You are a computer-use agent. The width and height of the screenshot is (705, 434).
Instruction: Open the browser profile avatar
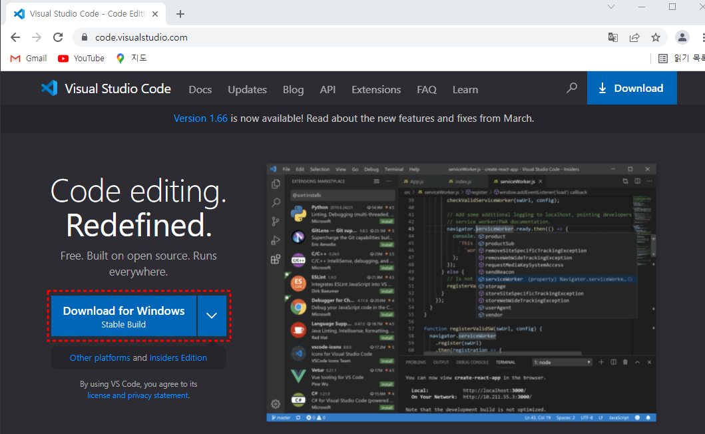click(x=682, y=37)
